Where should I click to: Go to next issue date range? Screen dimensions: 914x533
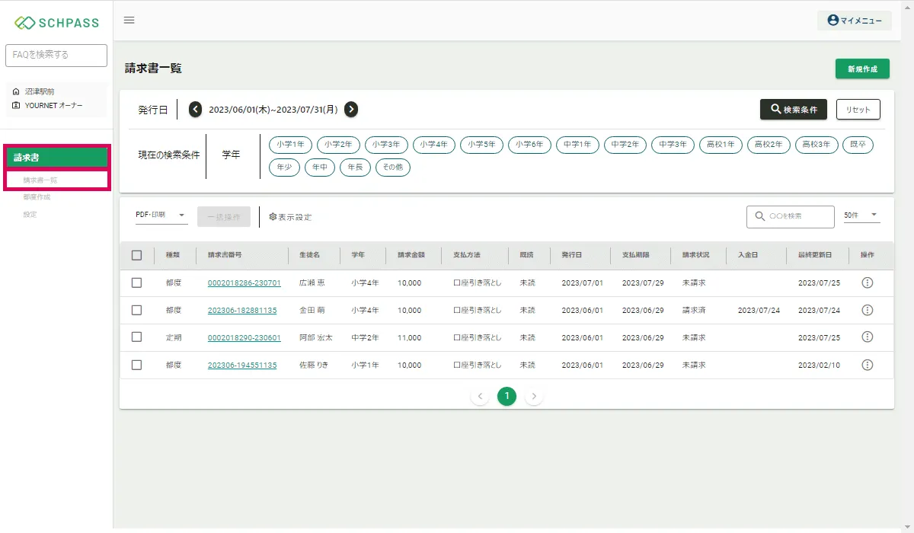tap(351, 110)
